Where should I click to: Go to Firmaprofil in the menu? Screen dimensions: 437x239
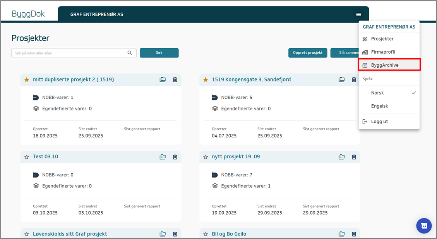383,52
